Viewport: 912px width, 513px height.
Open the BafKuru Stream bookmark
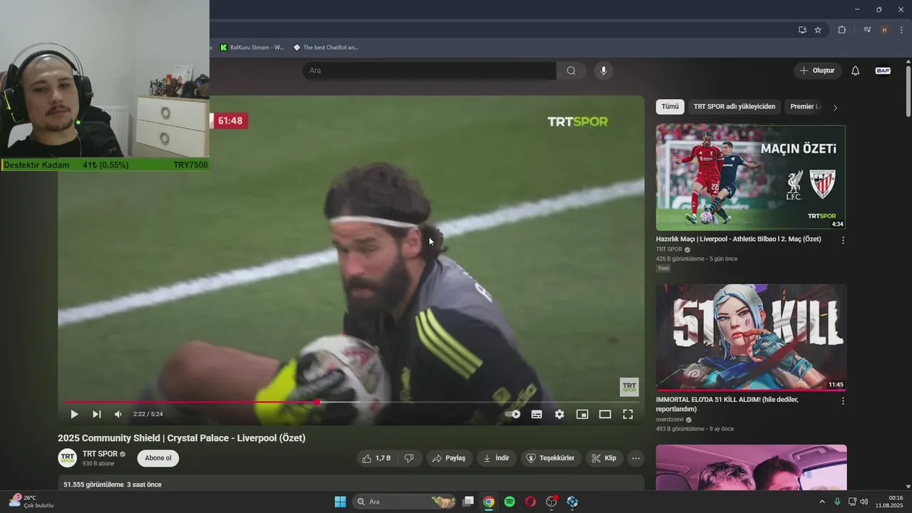pos(252,48)
